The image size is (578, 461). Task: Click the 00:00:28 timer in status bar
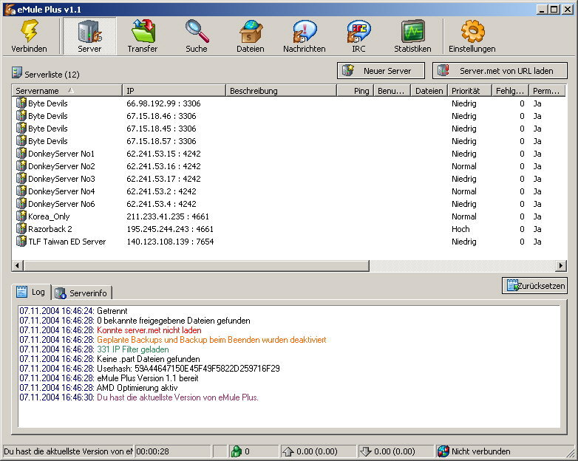[152, 451]
